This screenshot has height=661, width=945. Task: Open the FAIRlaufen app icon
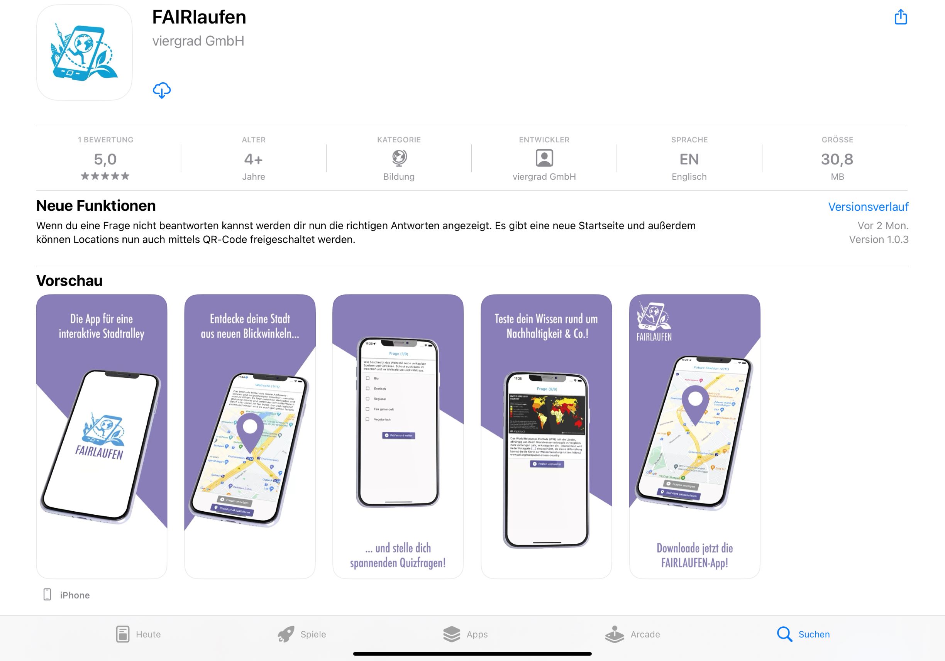[x=85, y=52]
